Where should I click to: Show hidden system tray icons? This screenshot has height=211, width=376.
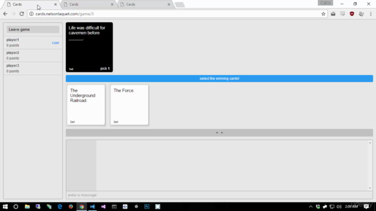click(311, 206)
